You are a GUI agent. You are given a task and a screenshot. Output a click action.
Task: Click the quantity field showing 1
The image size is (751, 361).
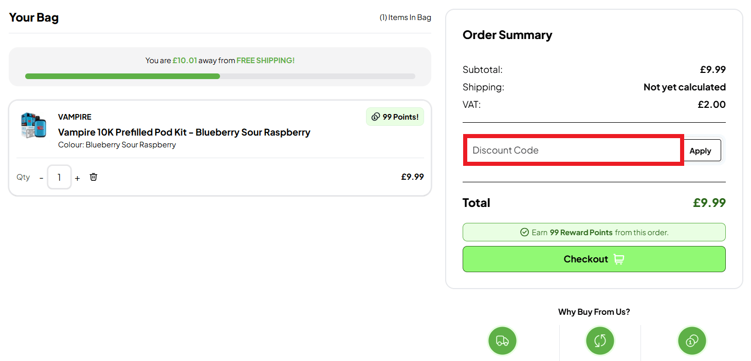point(59,177)
